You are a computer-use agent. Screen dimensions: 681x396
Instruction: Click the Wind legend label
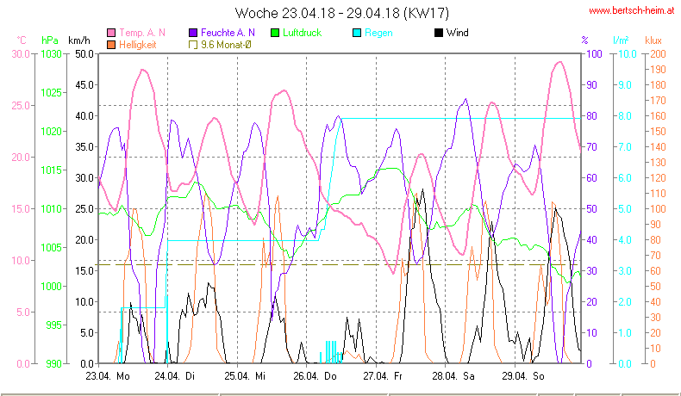coord(458,33)
